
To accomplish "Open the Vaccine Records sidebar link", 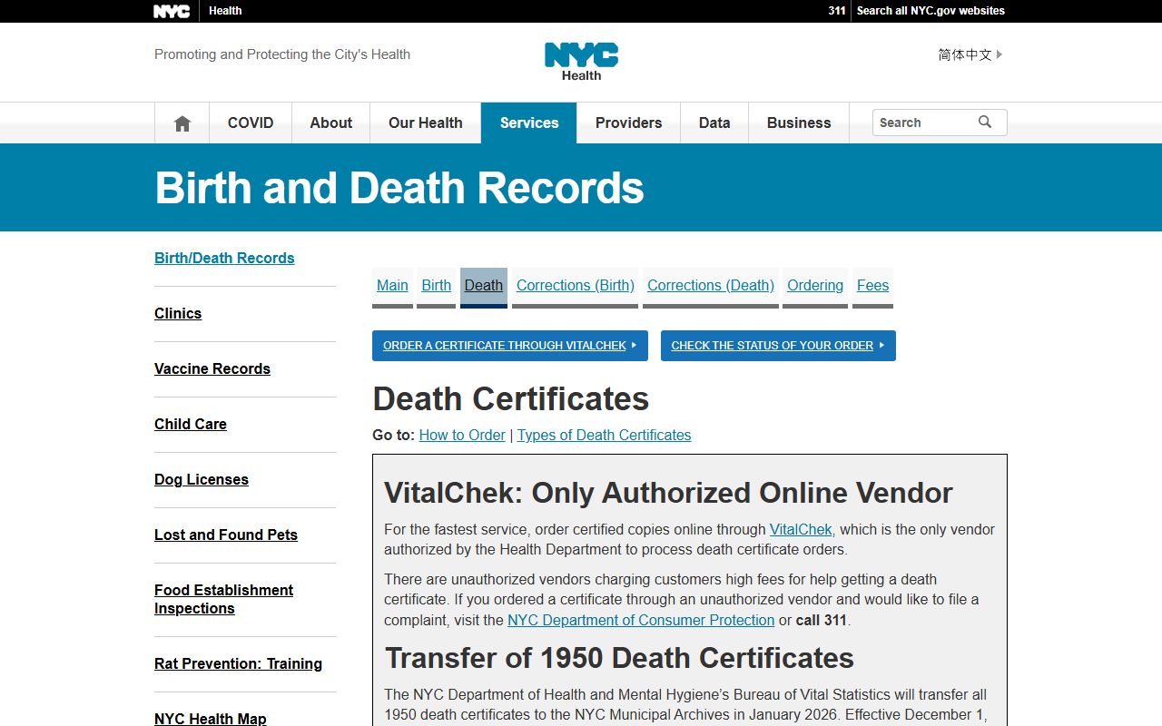I will 212,369.
